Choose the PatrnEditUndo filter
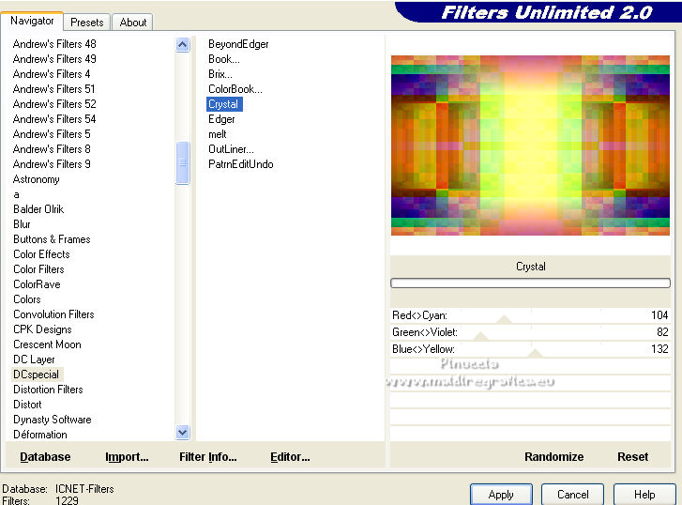This screenshot has width=682, height=505. pos(241,164)
